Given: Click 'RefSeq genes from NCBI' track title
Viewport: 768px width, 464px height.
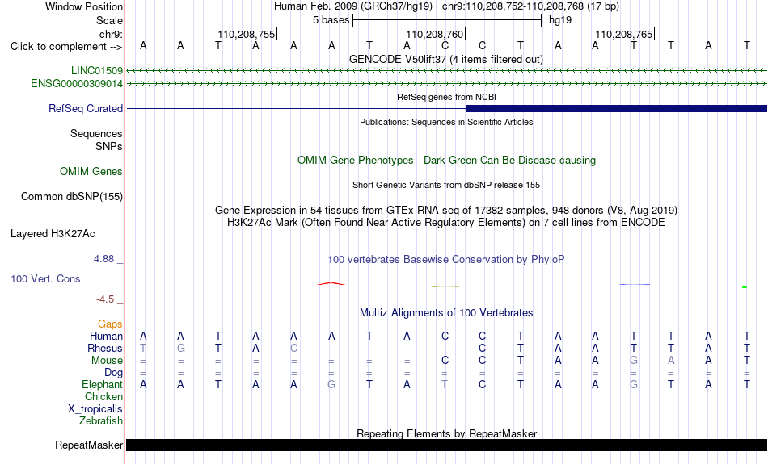Looking at the screenshot, I should pyautogui.click(x=447, y=97).
